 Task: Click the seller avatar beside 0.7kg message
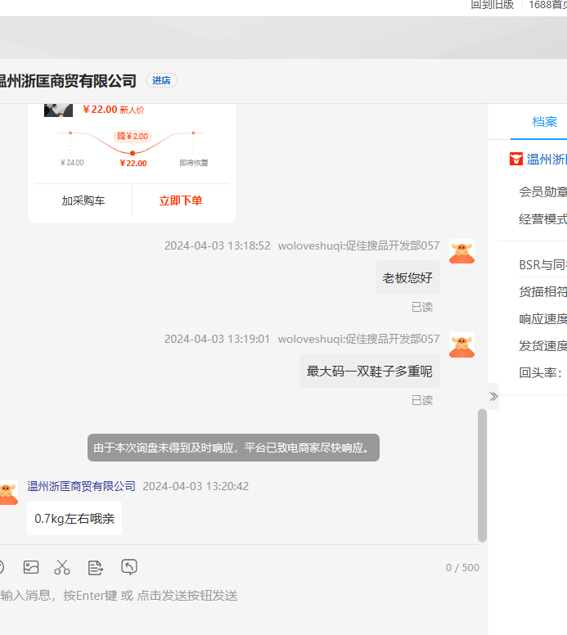7,492
